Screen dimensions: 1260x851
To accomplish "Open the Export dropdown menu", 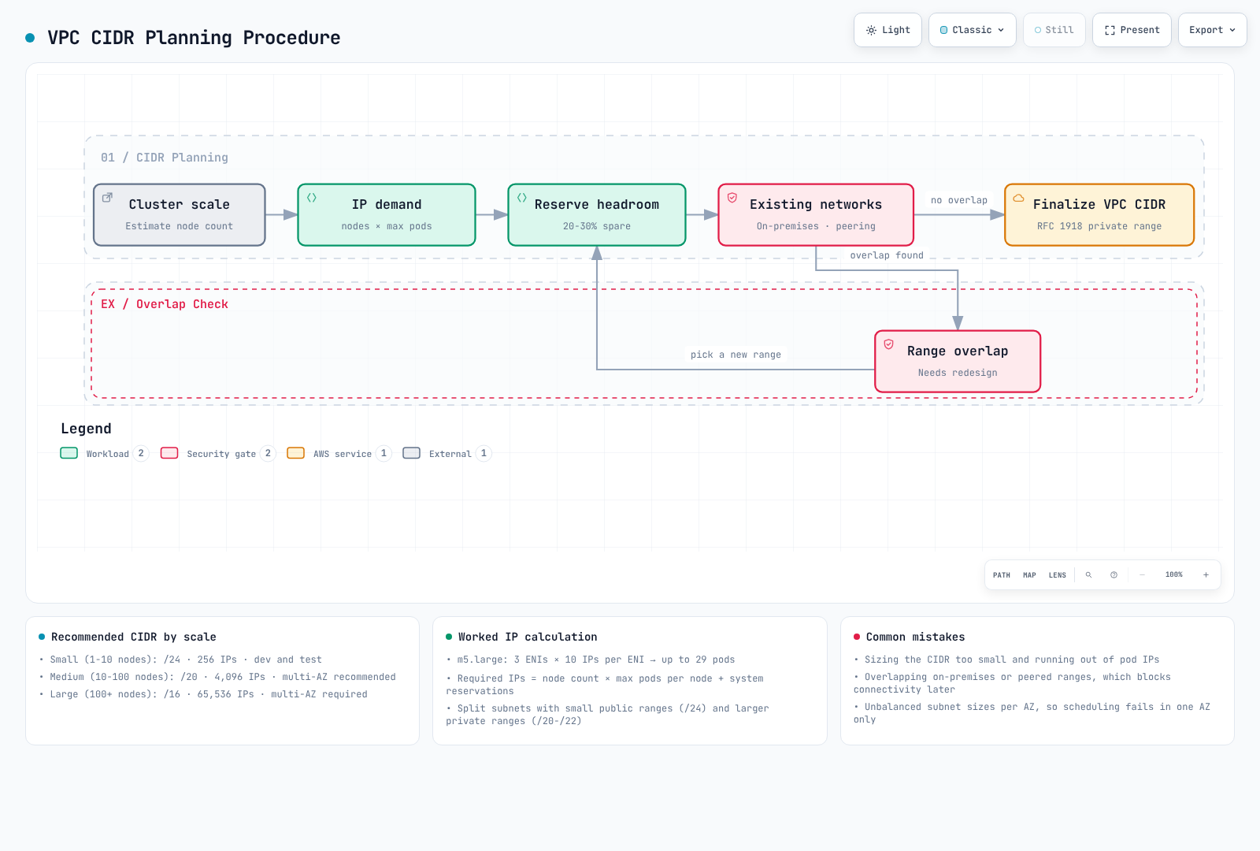I will (1213, 30).
